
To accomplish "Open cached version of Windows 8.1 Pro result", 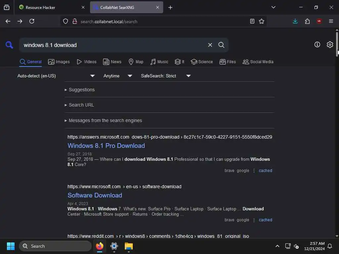I will point(265,170).
